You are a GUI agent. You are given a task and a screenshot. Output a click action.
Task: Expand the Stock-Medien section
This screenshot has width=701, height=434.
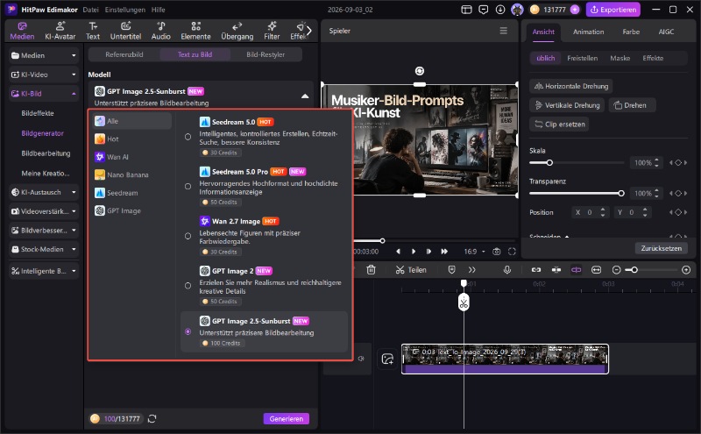point(44,249)
